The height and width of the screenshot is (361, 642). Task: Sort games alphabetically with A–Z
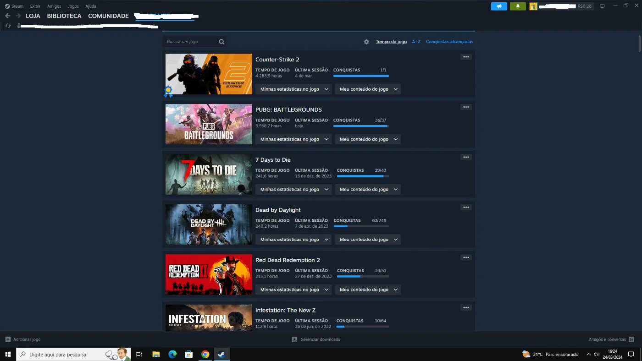coord(416,42)
